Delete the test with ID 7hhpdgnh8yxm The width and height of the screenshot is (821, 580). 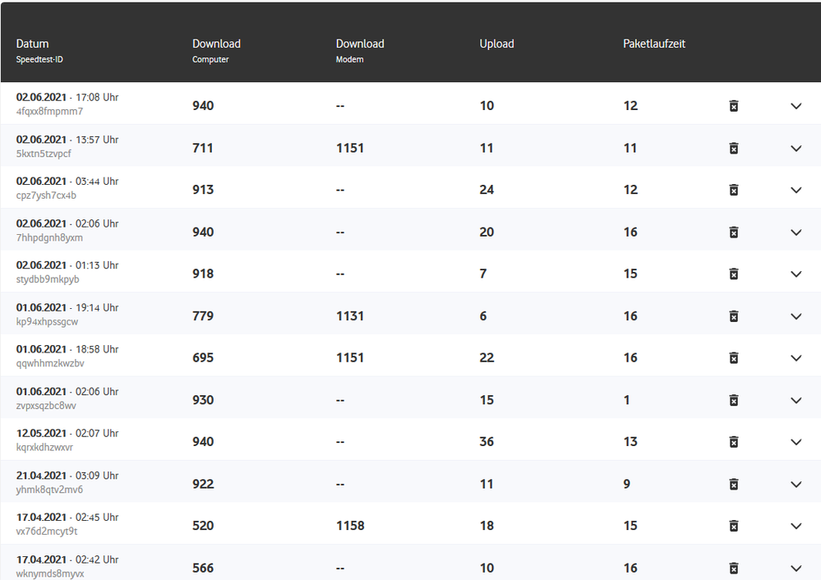tap(733, 232)
